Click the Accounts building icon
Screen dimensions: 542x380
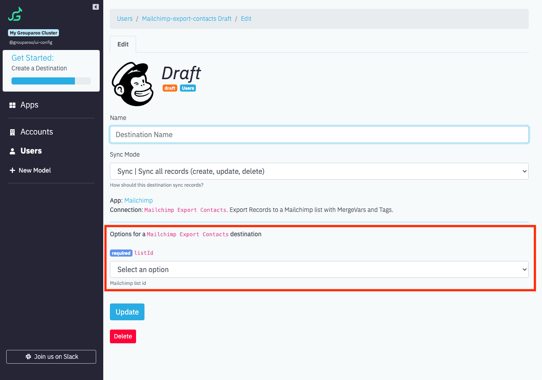click(12, 132)
